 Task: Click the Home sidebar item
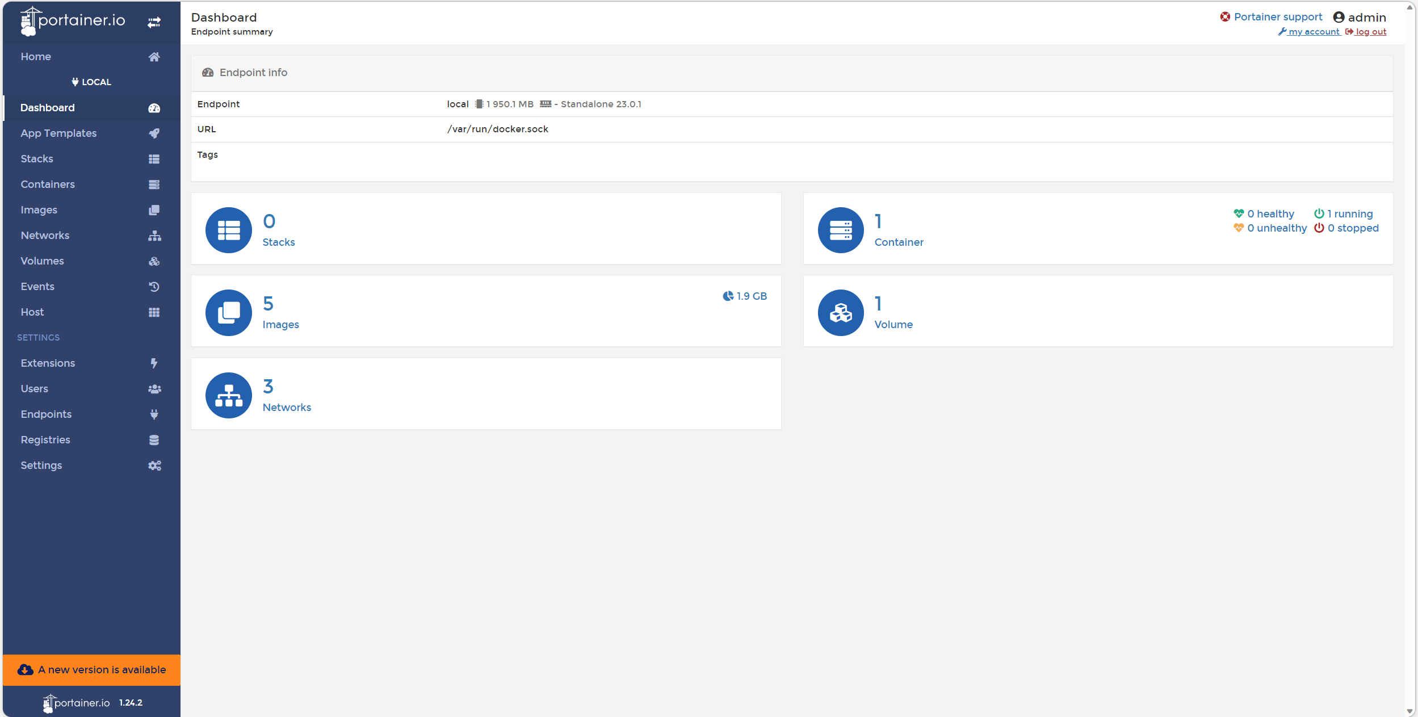click(36, 57)
